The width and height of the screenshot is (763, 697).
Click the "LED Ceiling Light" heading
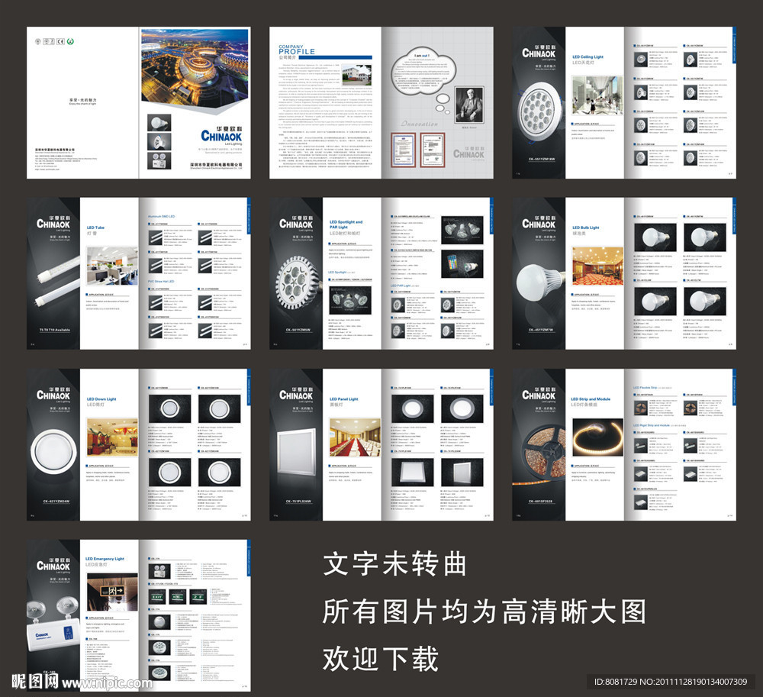[588, 57]
